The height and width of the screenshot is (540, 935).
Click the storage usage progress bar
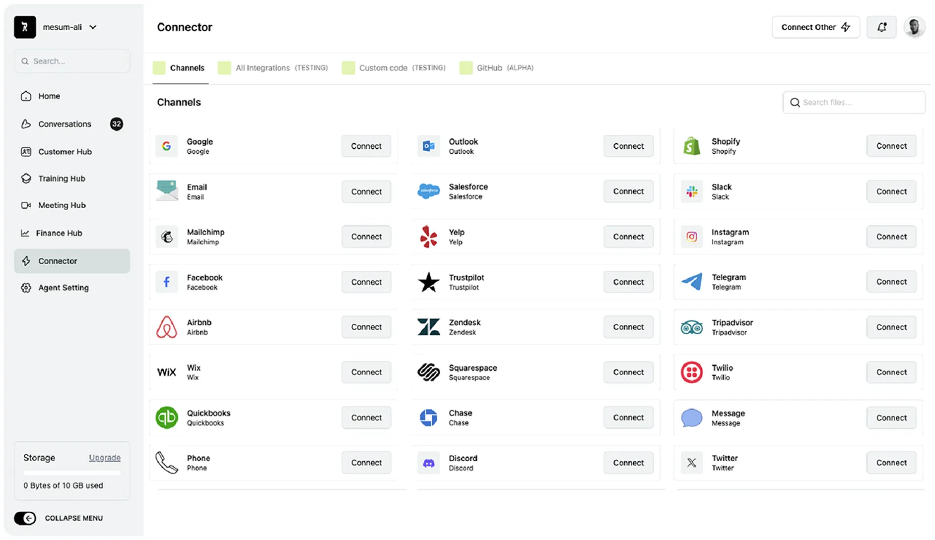pos(71,473)
